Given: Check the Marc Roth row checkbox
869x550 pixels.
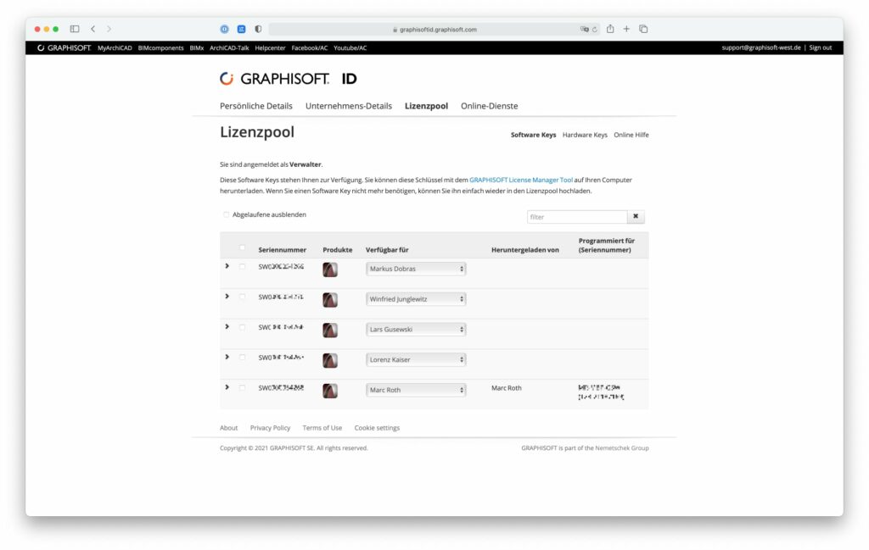Looking at the screenshot, I should pyautogui.click(x=242, y=388).
